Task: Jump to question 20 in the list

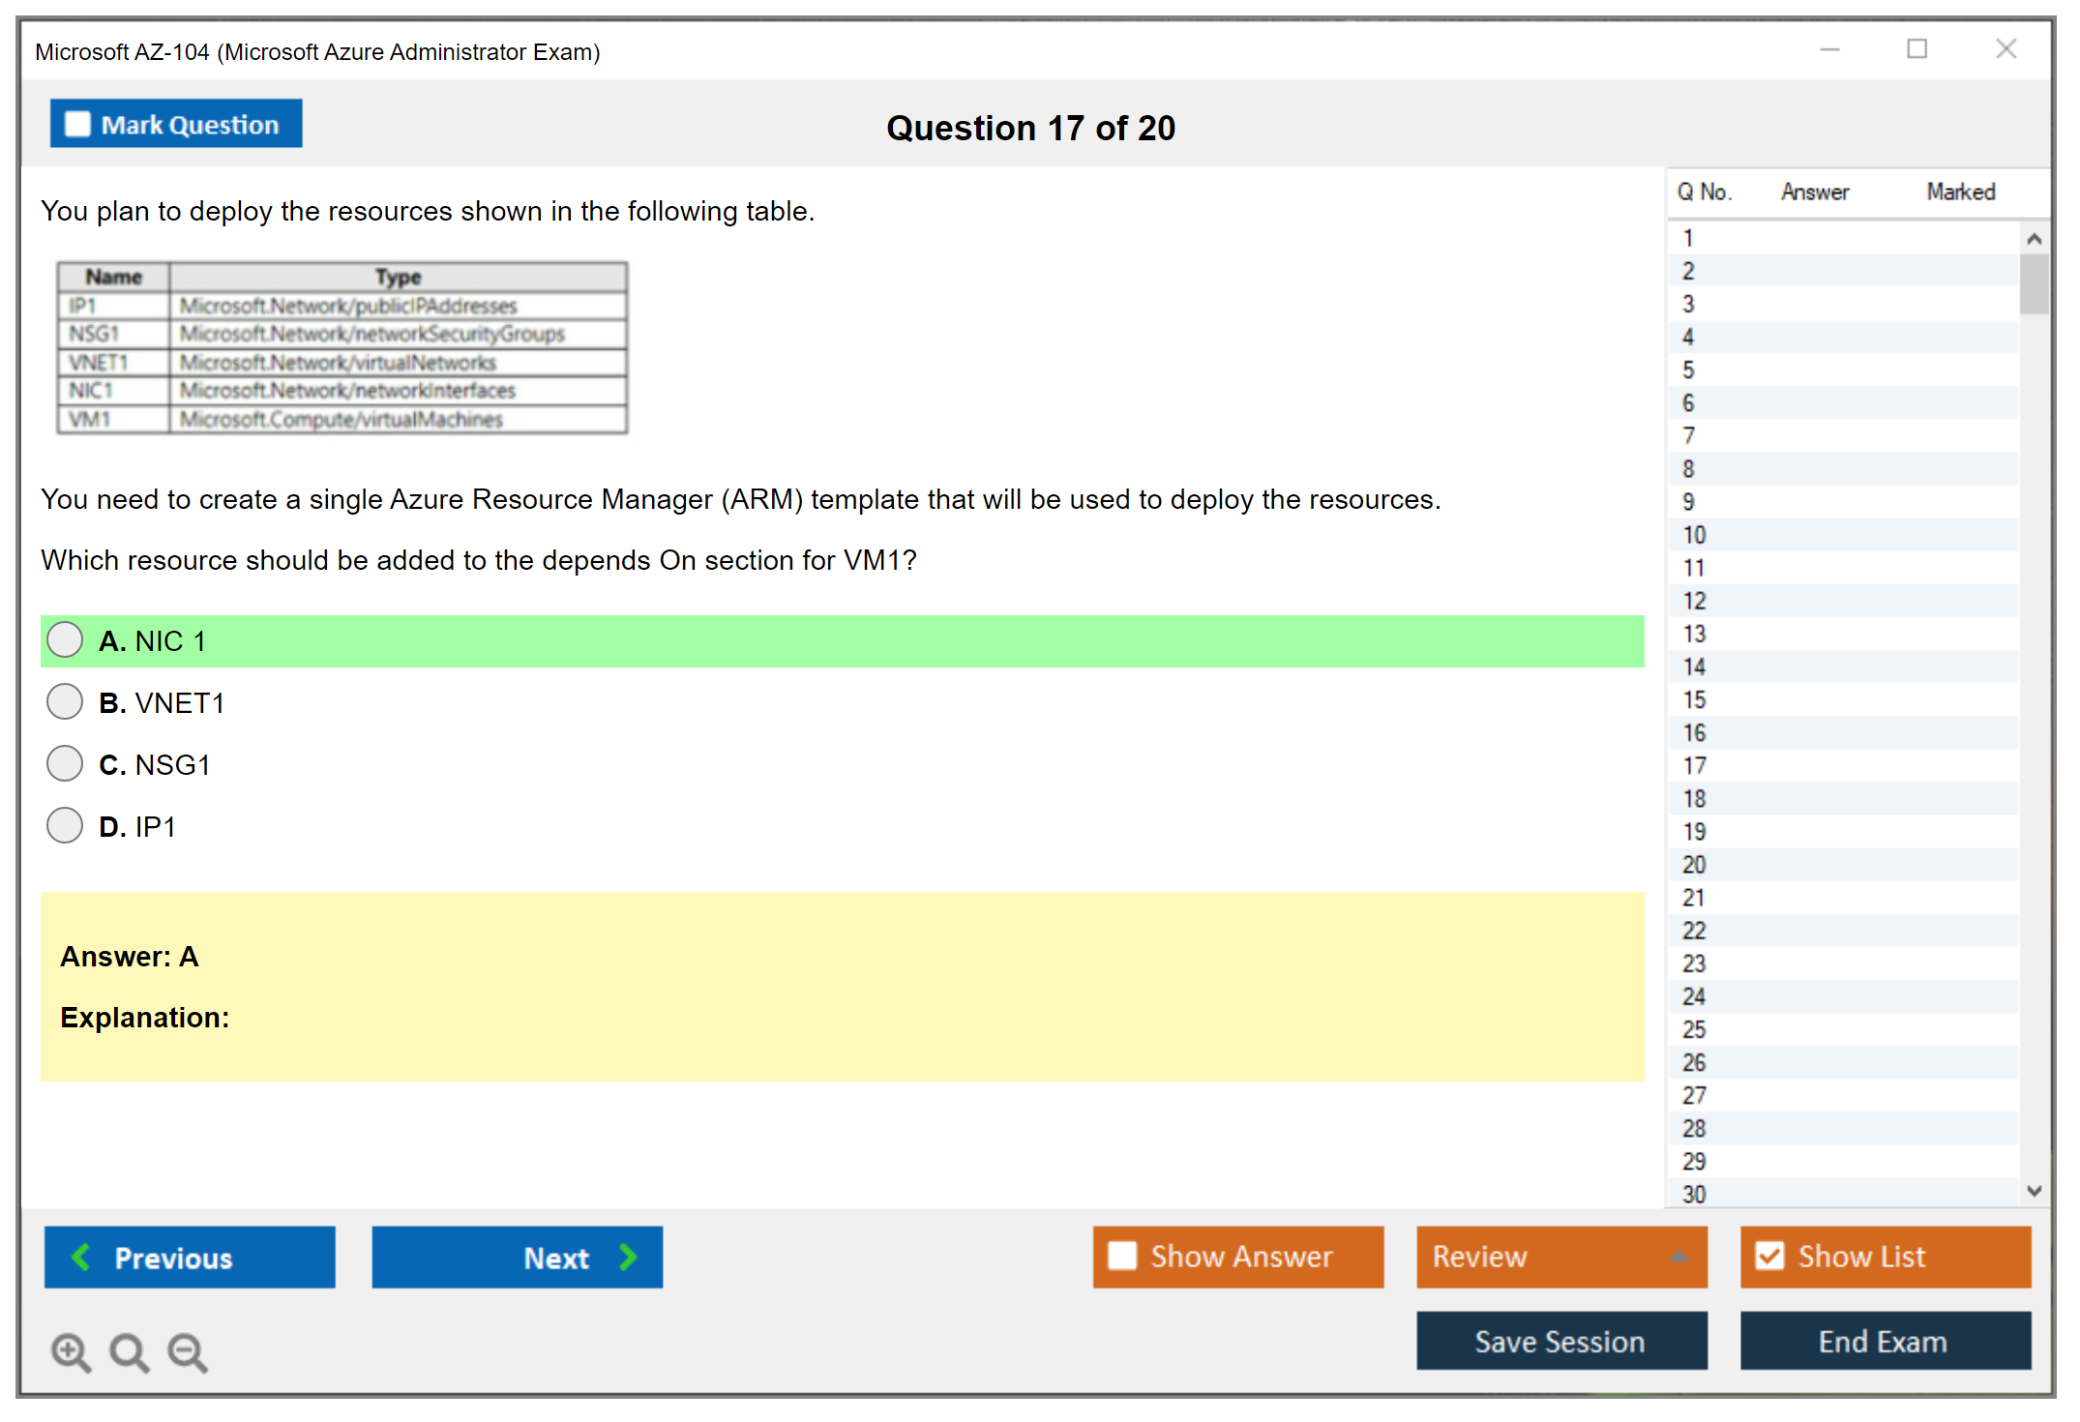Action: pos(1694,865)
